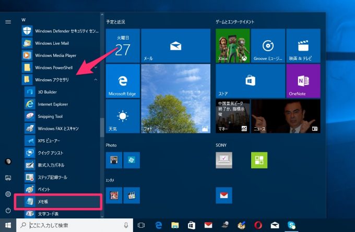355x232 pixels.
Task: Open second small tile under Photo group
Action: click(132, 160)
